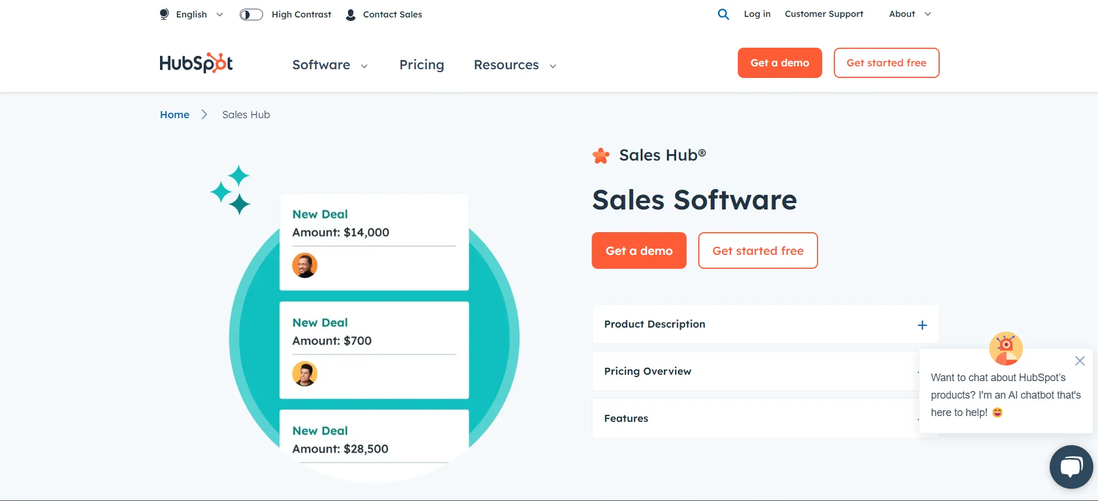Open the chat widget bubble icon
Image resolution: width=1098 pixels, height=501 pixels.
[x=1071, y=467]
